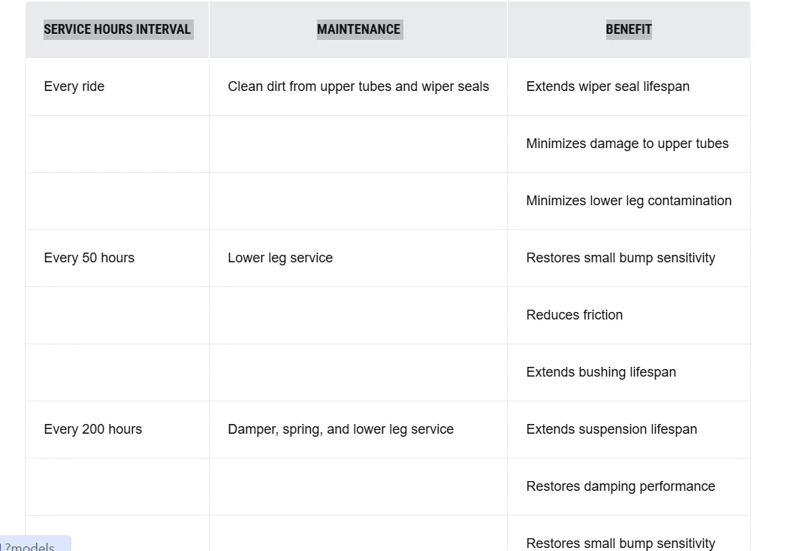Click the empty maintenance cell below 'Lower leg service'

click(x=358, y=316)
